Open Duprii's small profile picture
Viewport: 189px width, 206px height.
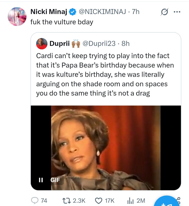point(42,44)
